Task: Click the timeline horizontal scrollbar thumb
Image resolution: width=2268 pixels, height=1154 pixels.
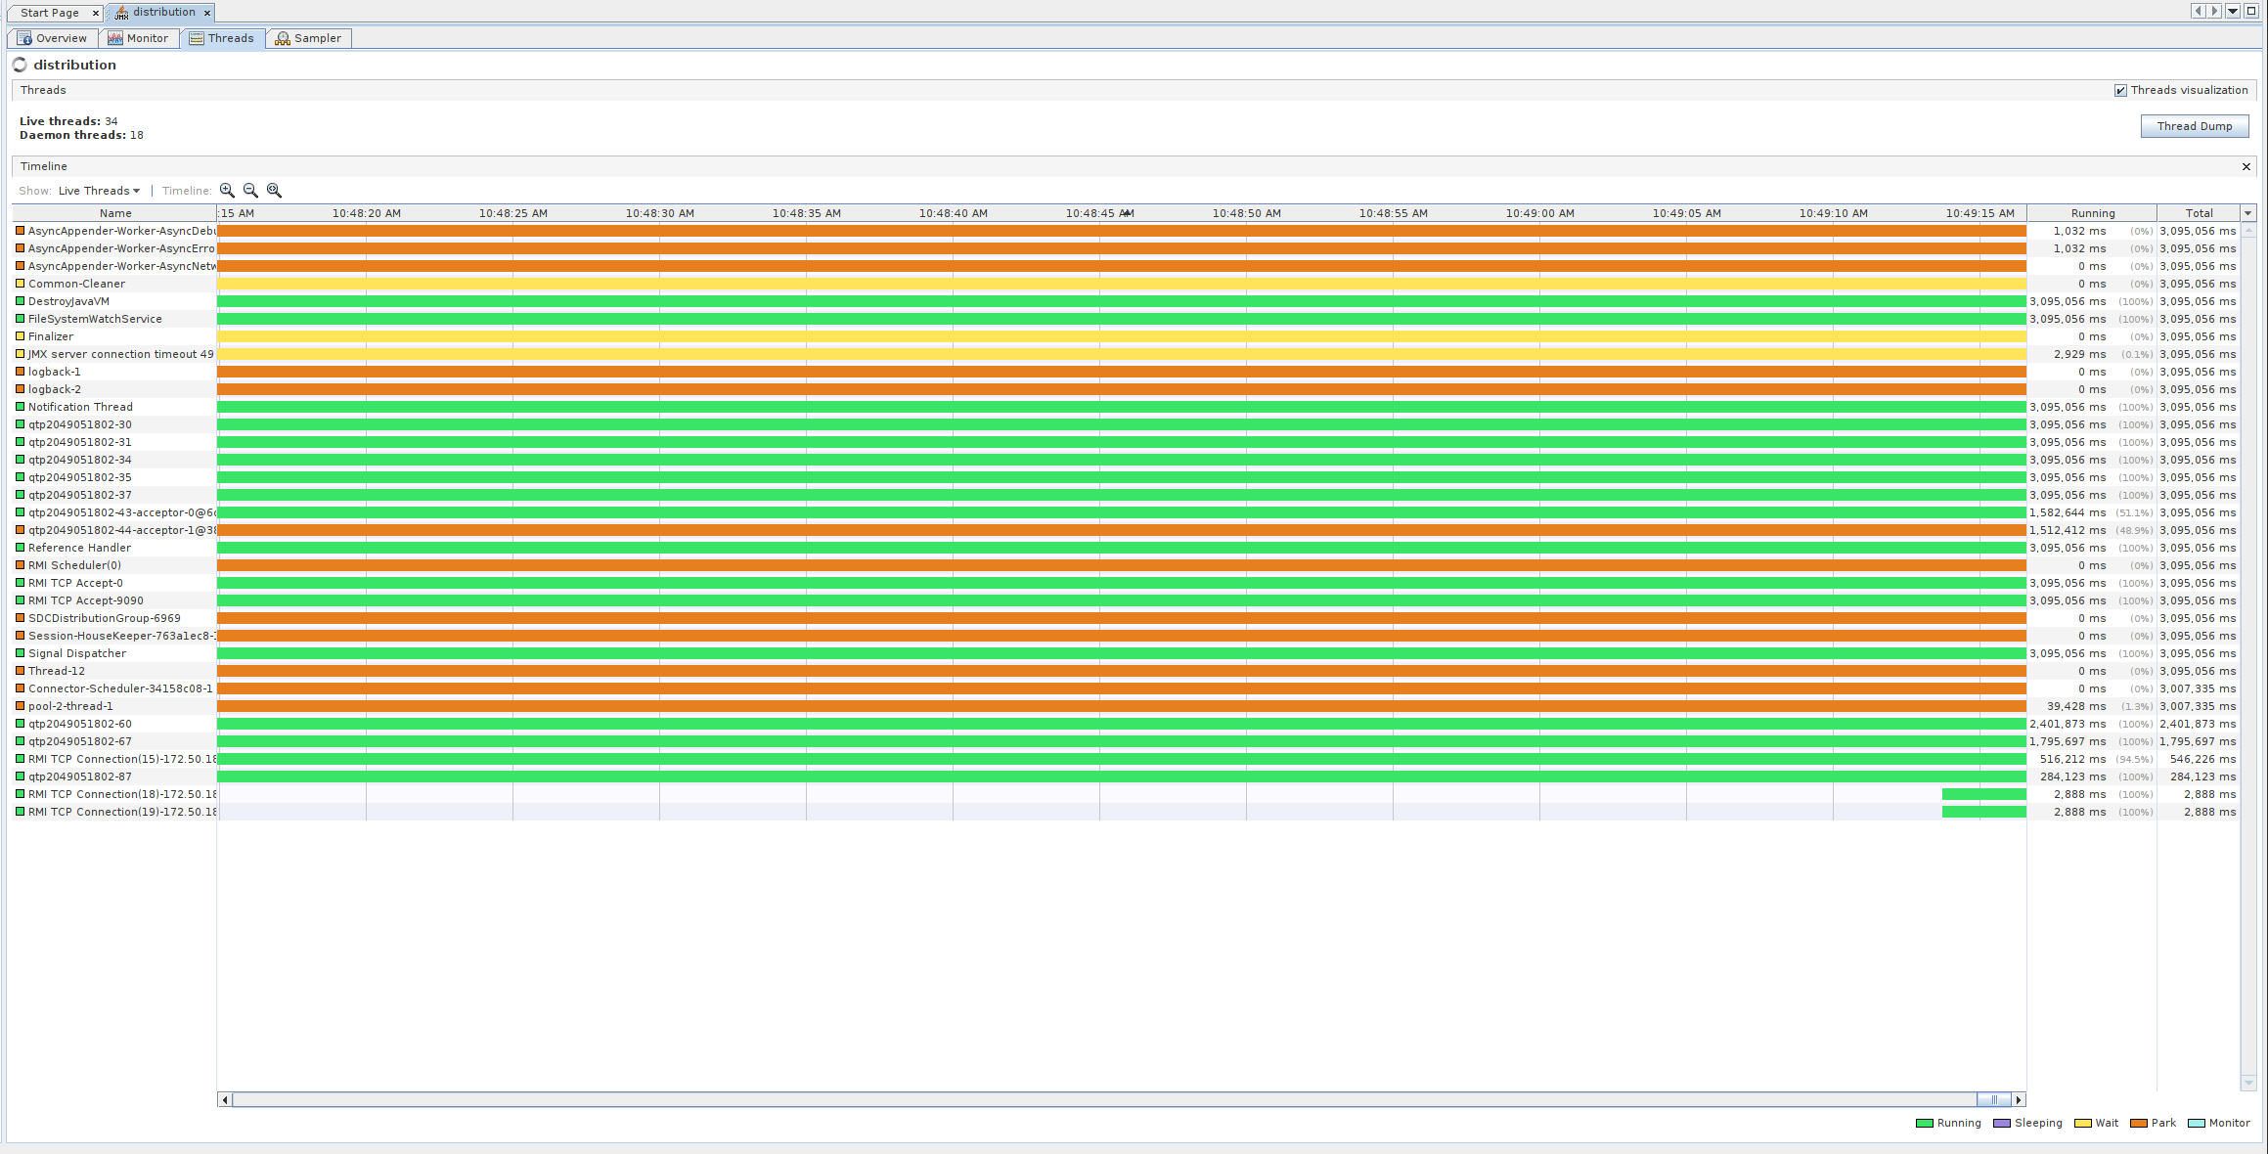Action: [1994, 1100]
